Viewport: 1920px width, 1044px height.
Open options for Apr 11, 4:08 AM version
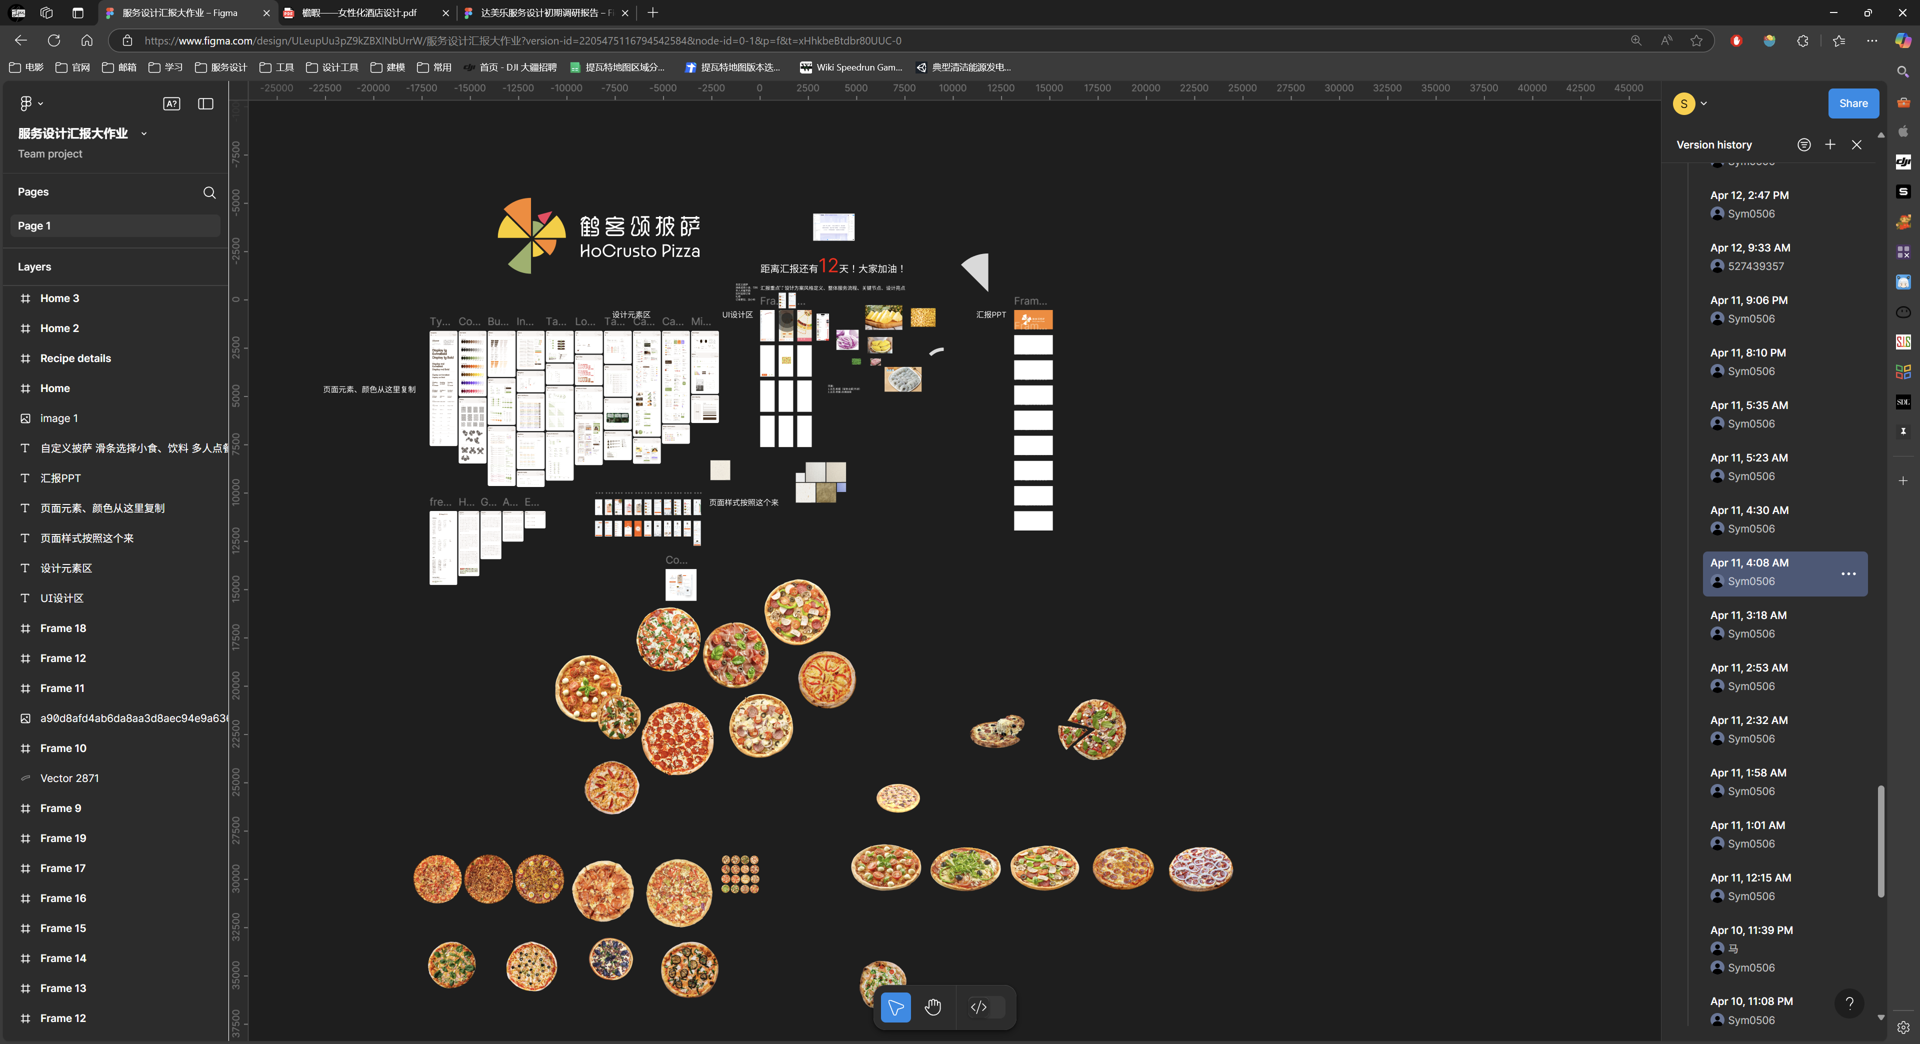click(1848, 574)
